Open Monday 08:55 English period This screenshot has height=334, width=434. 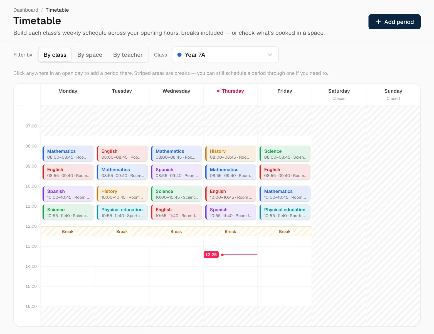point(68,172)
